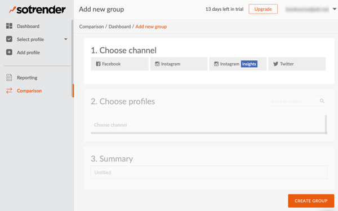Viewport: 338px width, 211px height.
Task: Open Select profile menu item
Action: coord(30,39)
